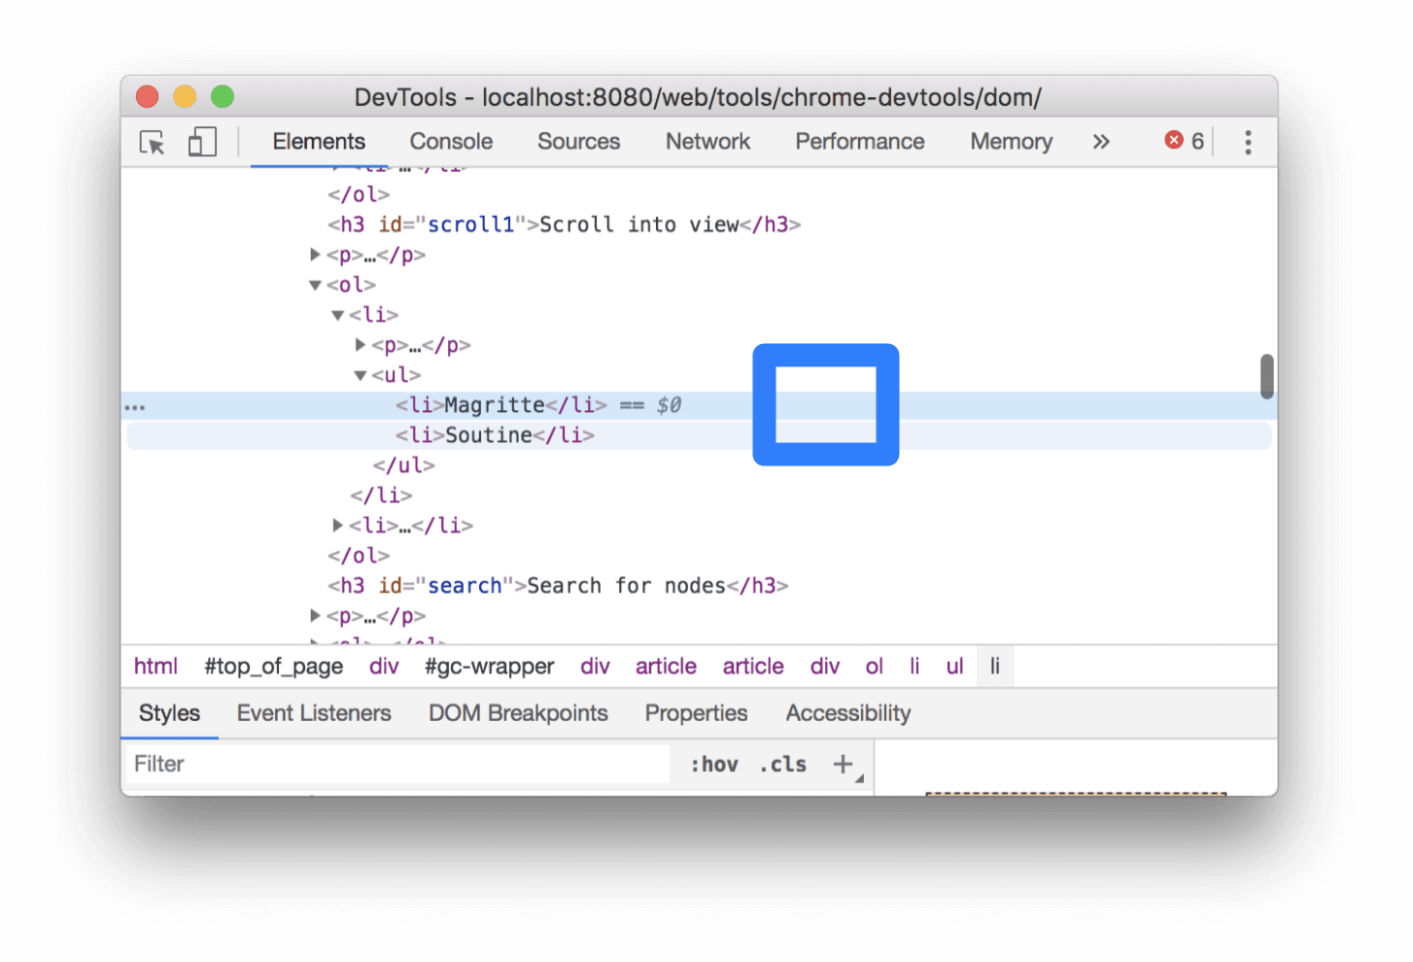Click the error counter showing 6 errors
The image size is (1413, 962).
1184,141
